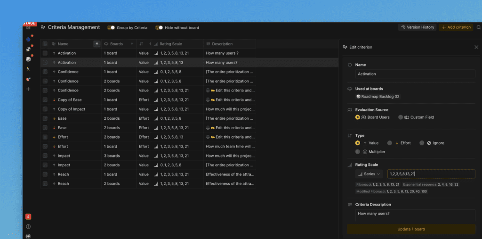The height and width of the screenshot is (239, 482).
Task: Click the plus icon in left sidebar
Action: point(28,89)
